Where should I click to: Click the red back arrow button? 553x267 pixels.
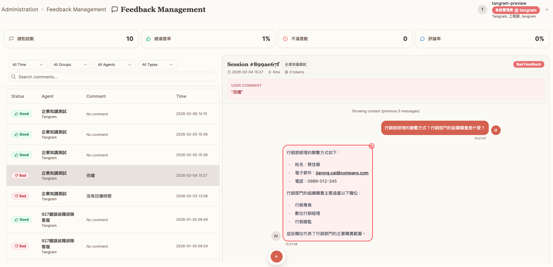coord(276,256)
